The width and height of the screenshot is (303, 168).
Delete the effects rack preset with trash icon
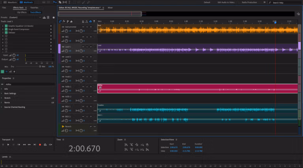point(48,17)
